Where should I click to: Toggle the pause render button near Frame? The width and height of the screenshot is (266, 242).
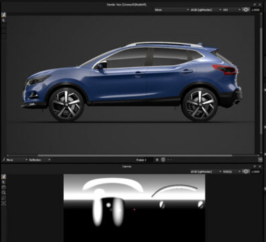[x=157, y=160]
